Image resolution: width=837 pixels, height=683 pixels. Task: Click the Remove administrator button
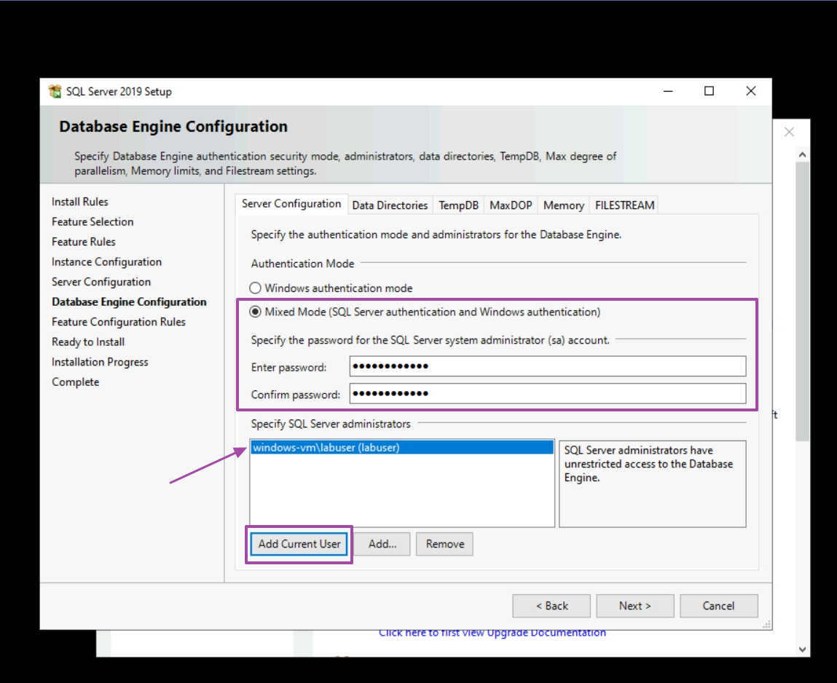(444, 544)
